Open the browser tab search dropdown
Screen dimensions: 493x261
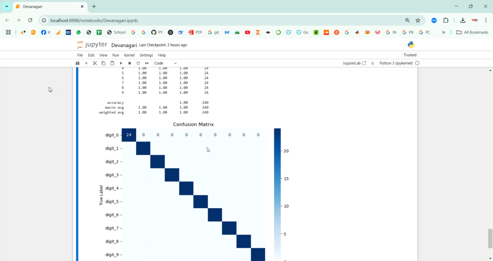coord(7,7)
